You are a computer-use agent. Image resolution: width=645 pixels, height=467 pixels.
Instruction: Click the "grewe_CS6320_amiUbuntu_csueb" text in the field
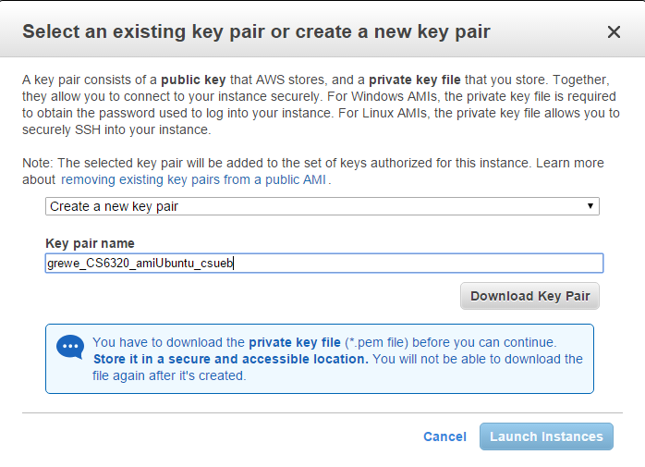pyautogui.click(x=140, y=264)
